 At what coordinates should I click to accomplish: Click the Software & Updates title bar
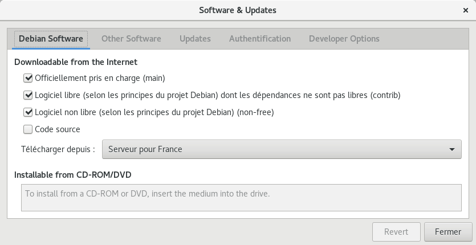pos(238,10)
